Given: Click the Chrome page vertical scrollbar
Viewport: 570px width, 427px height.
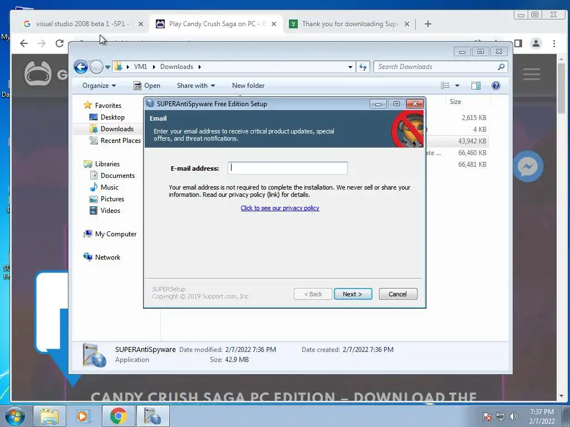Looking at the screenshot, I should pyautogui.click(x=561, y=88).
